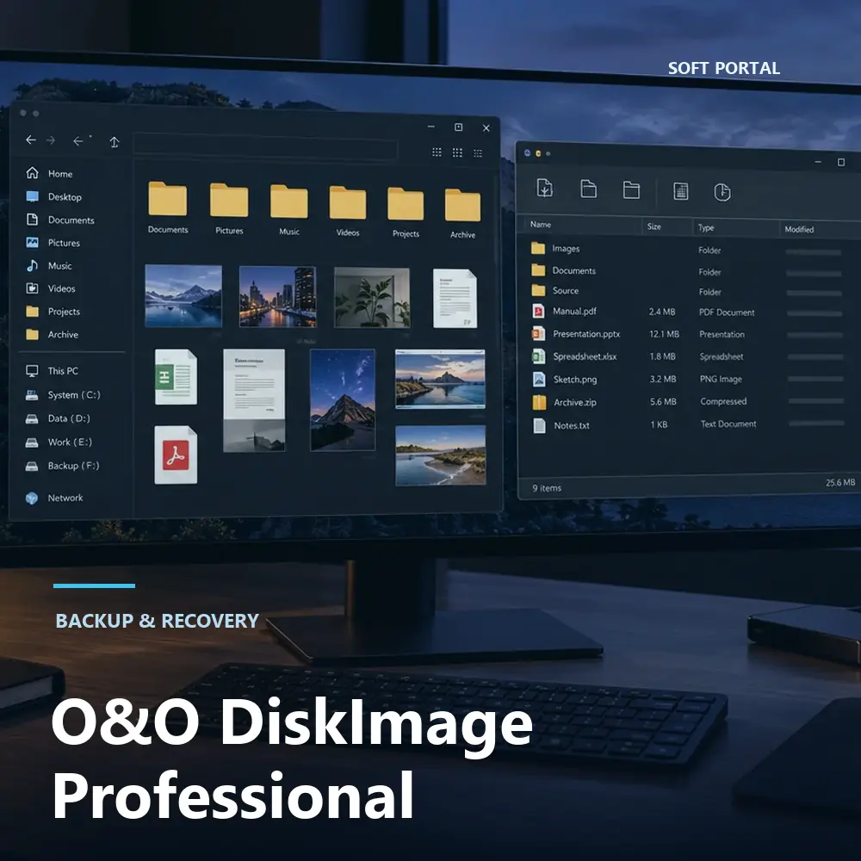Select the red PDF file icon
This screenshot has width=861, height=861.
176,455
